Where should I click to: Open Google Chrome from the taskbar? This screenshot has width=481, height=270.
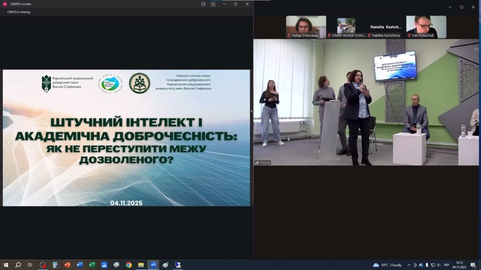[129, 265]
